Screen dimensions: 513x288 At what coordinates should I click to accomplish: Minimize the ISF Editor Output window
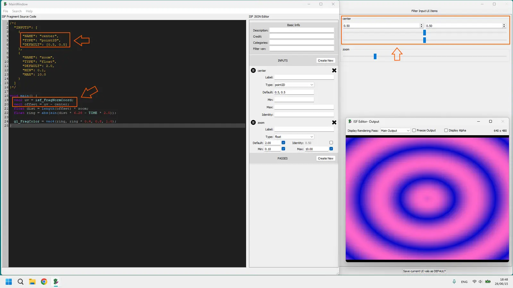[478, 121]
